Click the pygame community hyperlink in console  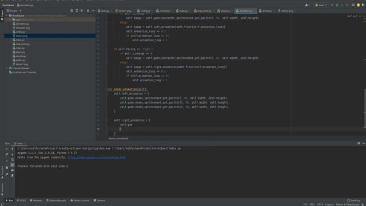pos(97,157)
